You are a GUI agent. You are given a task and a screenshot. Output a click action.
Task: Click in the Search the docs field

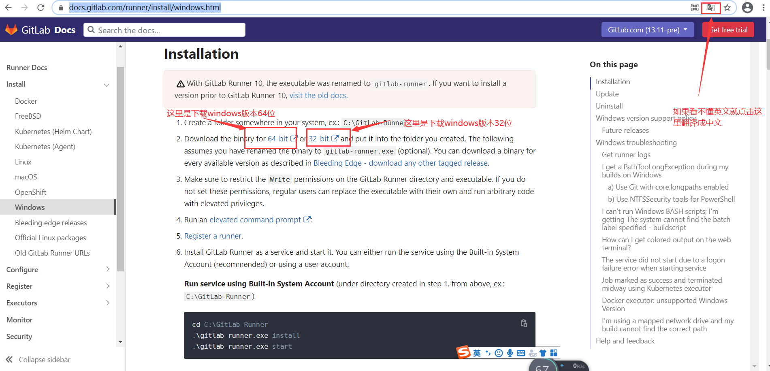[164, 29]
